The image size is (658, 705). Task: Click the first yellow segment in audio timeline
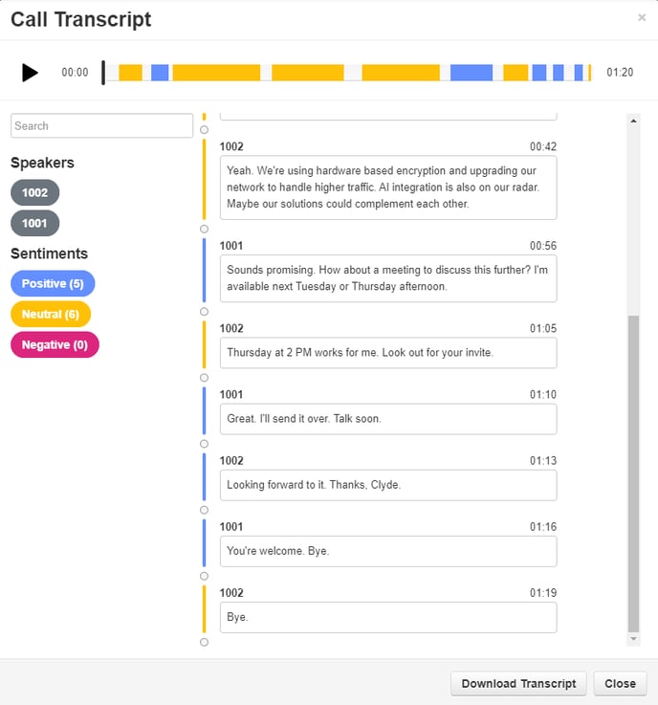[x=130, y=73]
